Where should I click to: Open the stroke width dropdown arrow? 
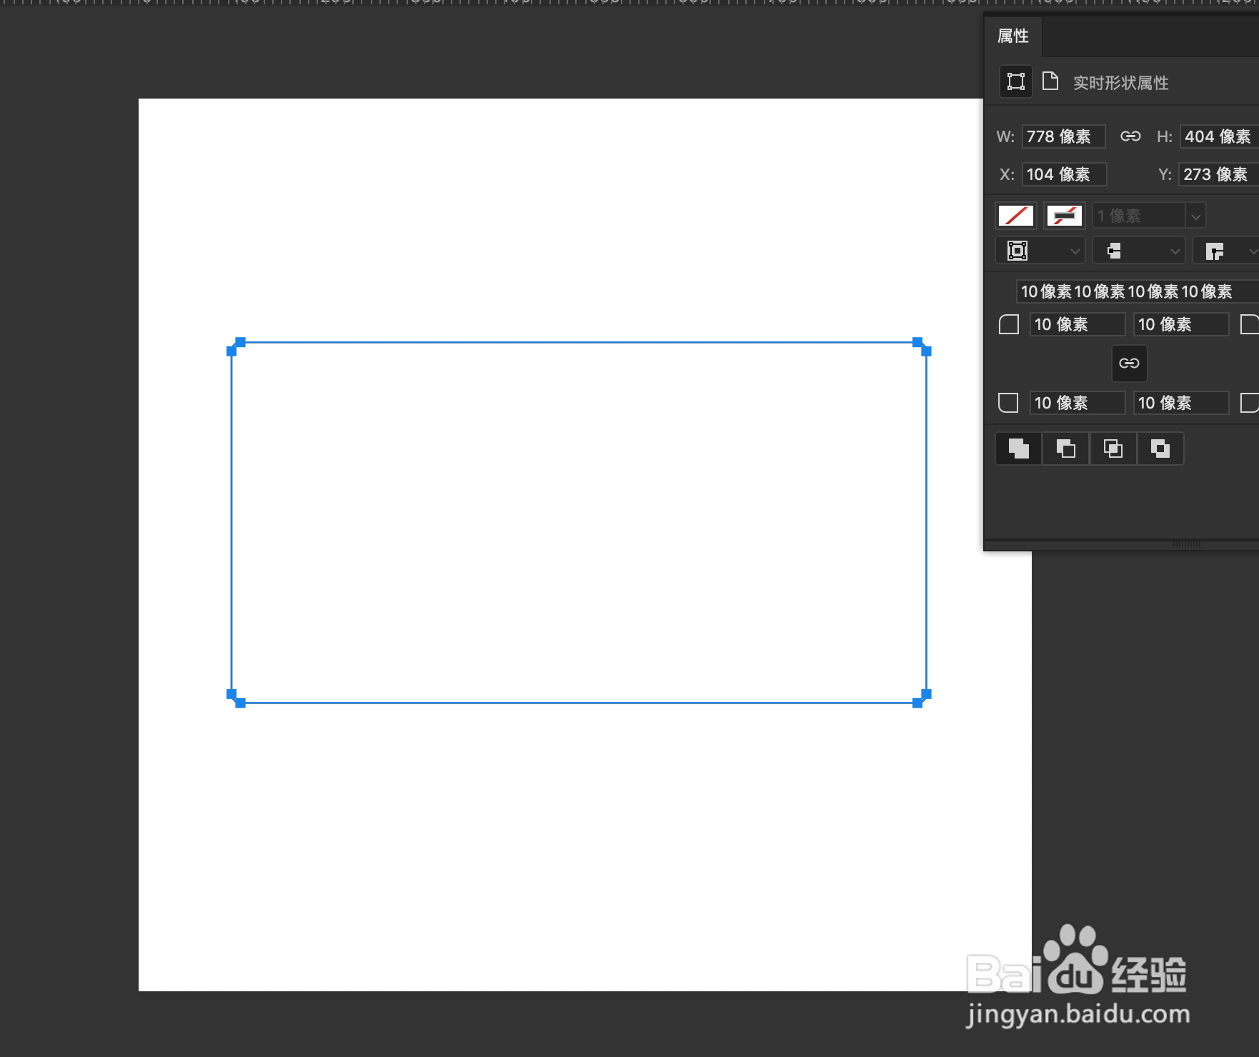click(x=1196, y=216)
